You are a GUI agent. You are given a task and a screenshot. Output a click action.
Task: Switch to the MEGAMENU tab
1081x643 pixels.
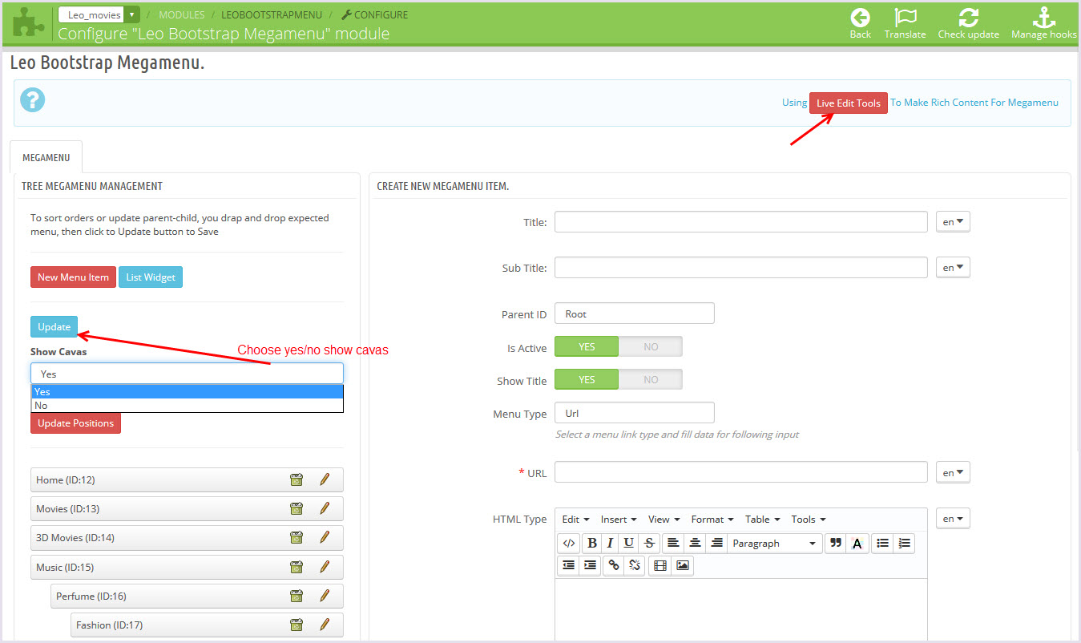coord(46,157)
